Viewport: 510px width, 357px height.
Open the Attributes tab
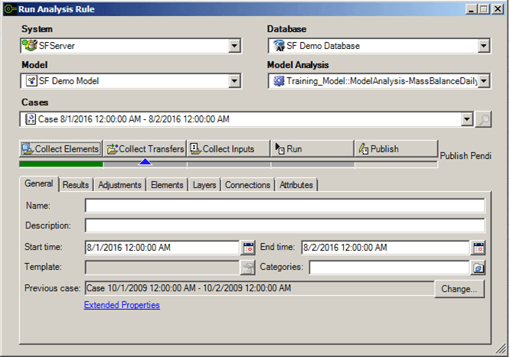point(296,185)
